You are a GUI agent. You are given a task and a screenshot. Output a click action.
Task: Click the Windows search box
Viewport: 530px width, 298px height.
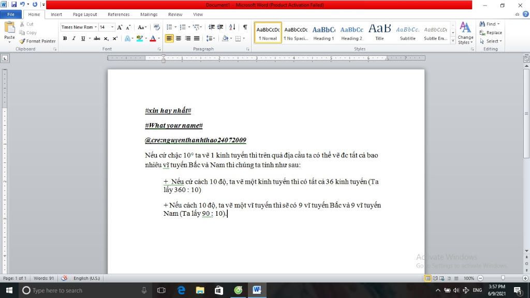(84, 290)
